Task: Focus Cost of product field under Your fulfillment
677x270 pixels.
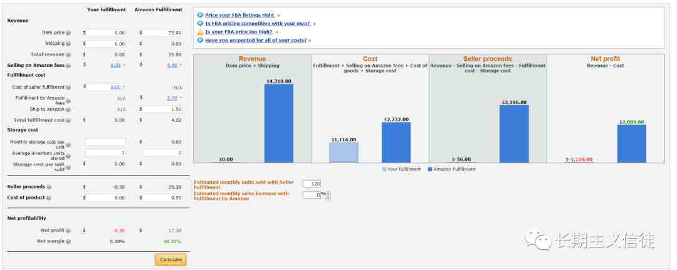Action: [106, 197]
